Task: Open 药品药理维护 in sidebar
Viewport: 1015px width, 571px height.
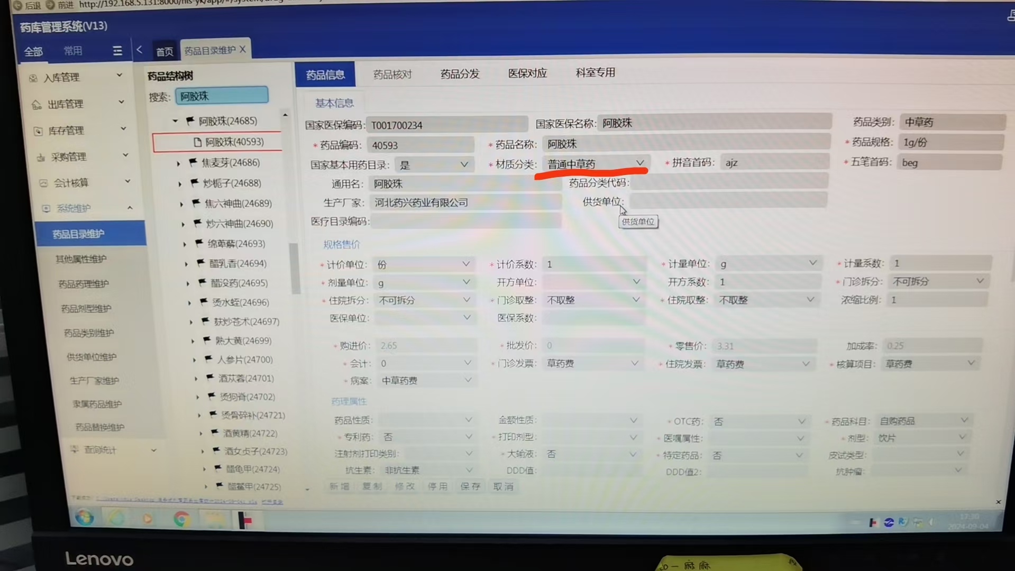Action: coord(84,284)
